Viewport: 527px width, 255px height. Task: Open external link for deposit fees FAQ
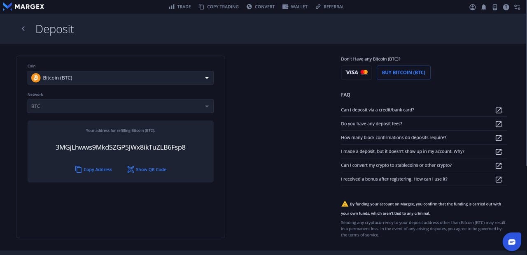point(498,124)
